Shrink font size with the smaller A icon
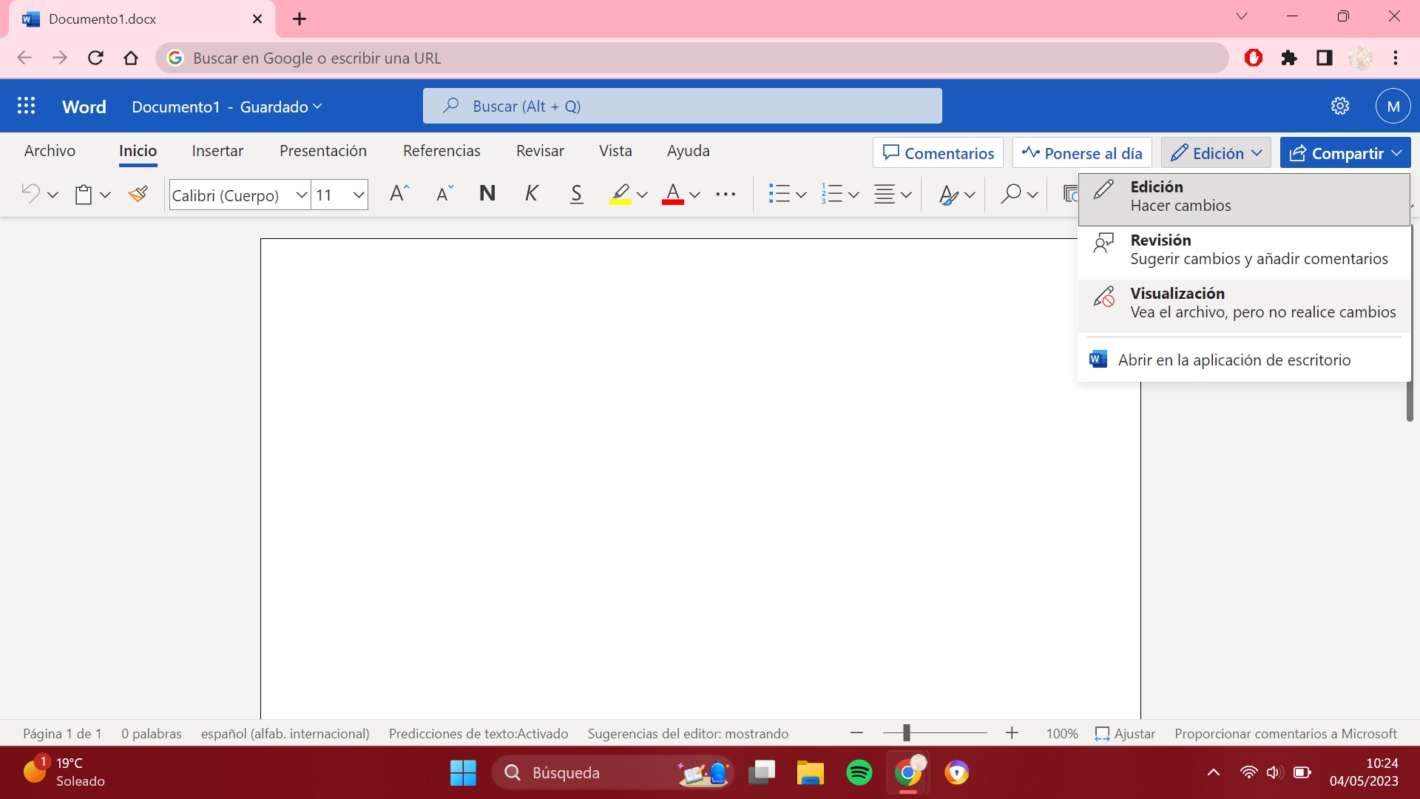This screenshot has height=799, width=1420. coord(444,194)
